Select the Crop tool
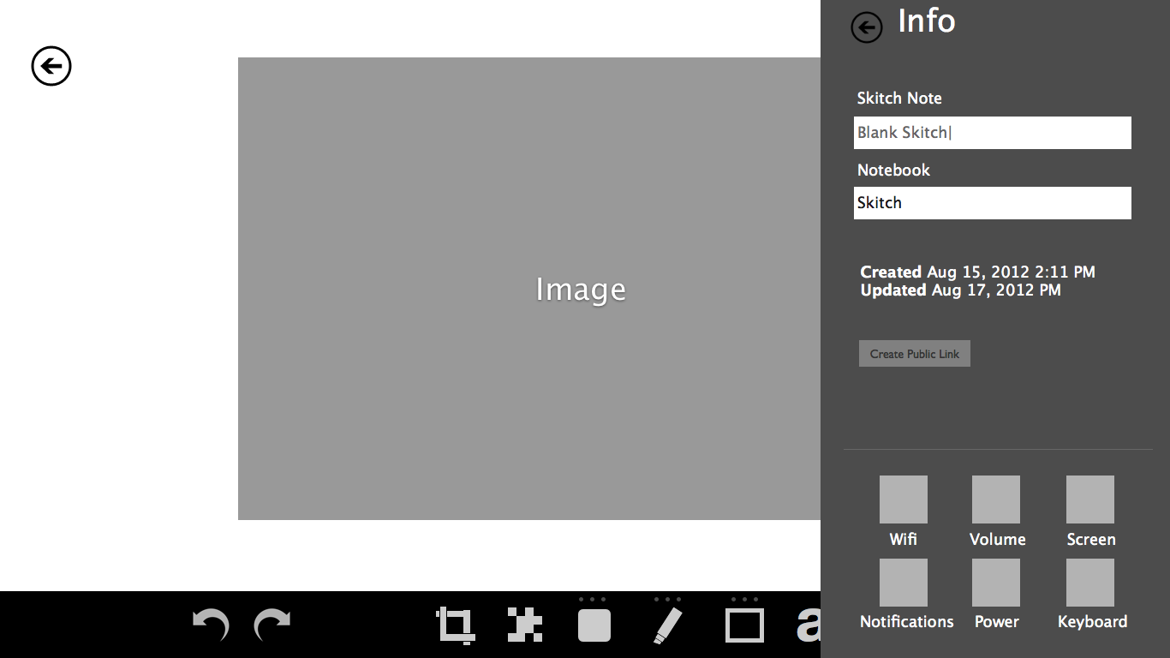This screenshot has height=658, width=1170. 455,625
